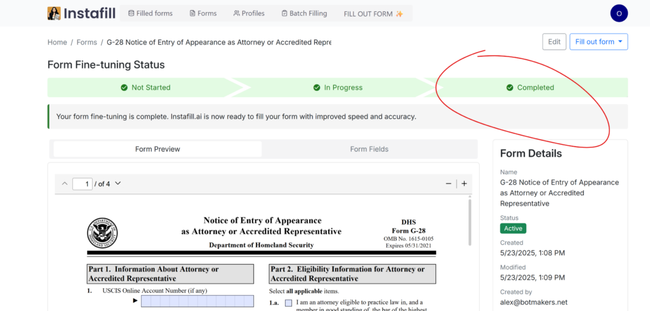Click the checkmark icon beside In Progress

(x=317, y=88)
